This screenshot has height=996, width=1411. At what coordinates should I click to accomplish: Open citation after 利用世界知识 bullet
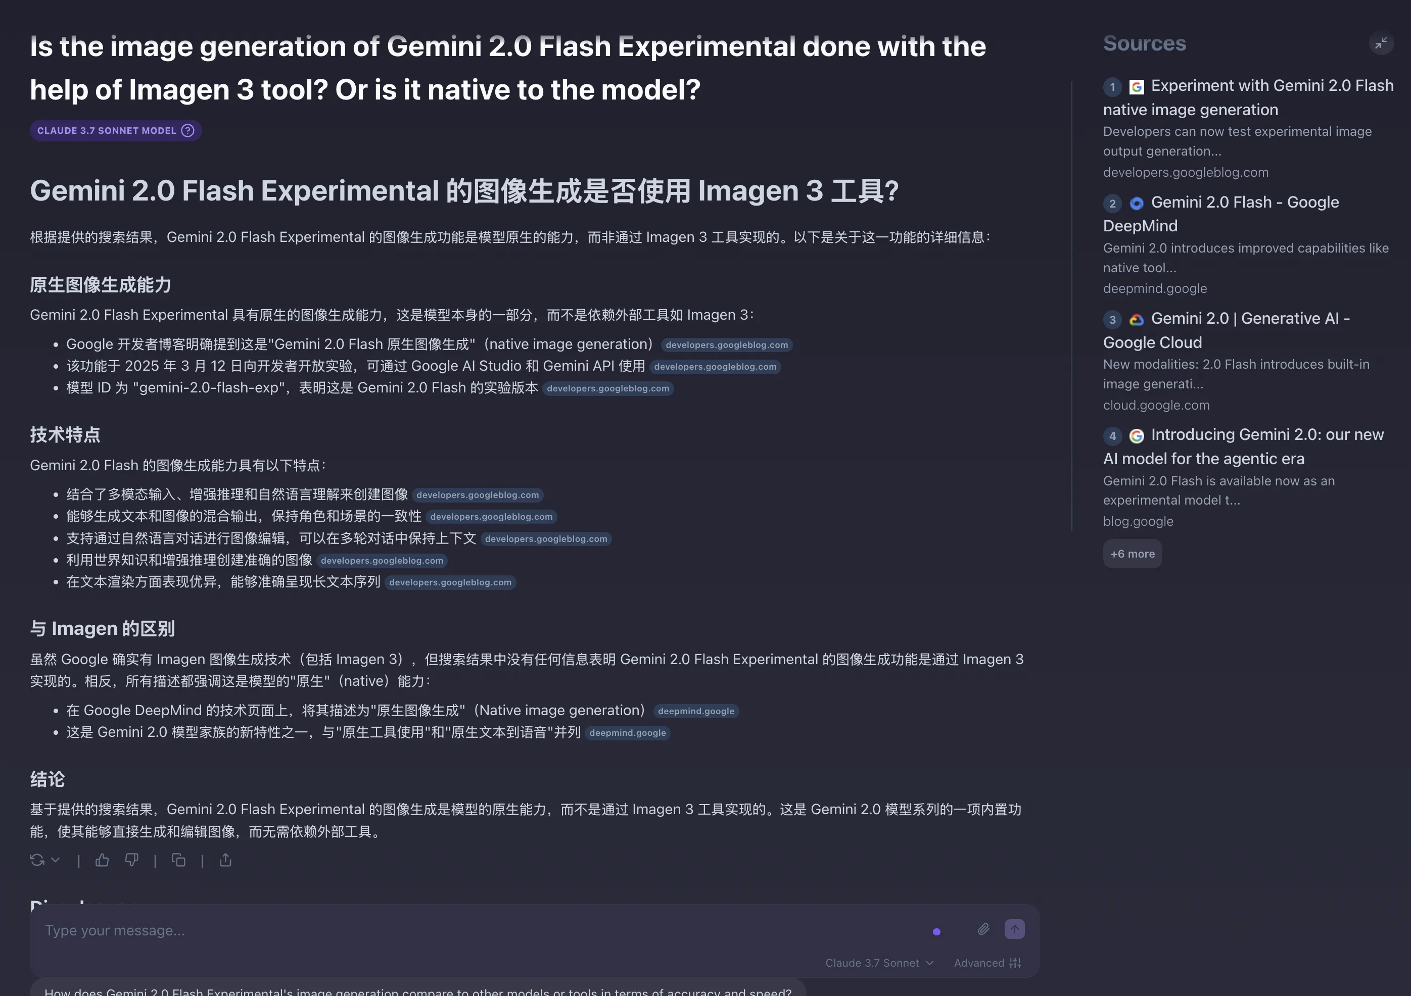click(382, 561)
